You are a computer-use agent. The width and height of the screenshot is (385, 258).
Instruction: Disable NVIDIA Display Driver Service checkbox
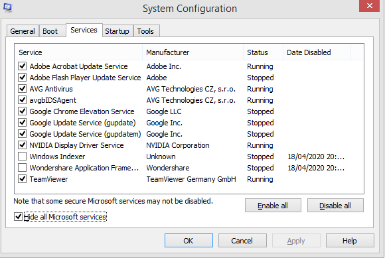(23, 145)
